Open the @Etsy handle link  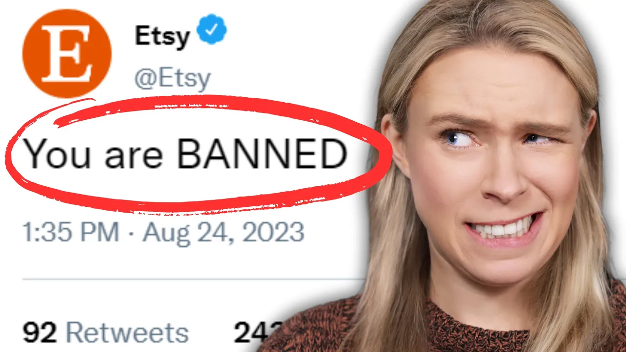[173, 79]
